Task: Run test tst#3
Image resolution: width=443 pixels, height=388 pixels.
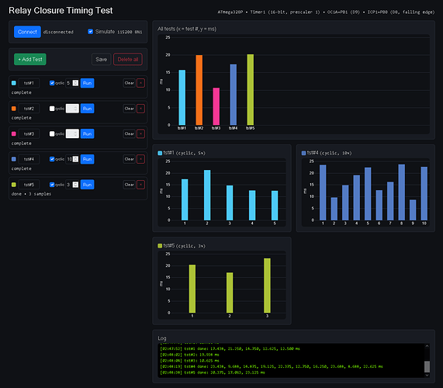Action: pos(88,133)
